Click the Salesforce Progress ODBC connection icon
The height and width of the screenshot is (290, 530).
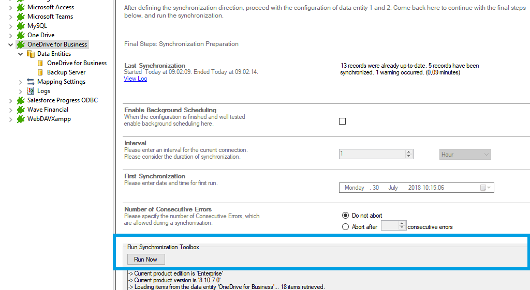pos(21,100)
